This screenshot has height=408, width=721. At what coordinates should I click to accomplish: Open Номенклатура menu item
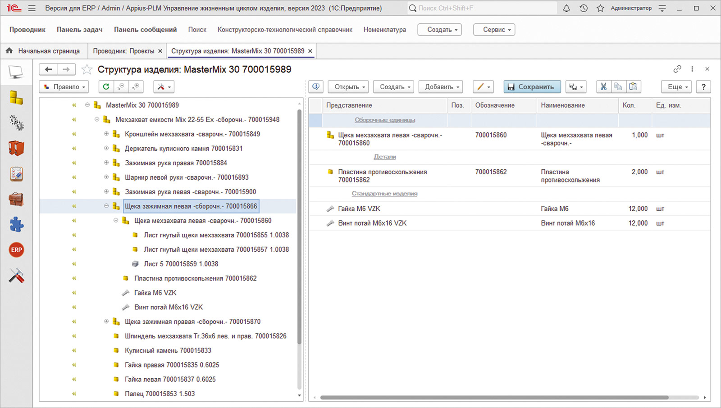[x=385, y=30]
